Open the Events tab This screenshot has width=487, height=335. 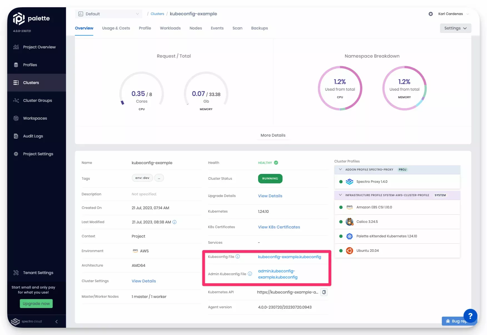(217, 28)
